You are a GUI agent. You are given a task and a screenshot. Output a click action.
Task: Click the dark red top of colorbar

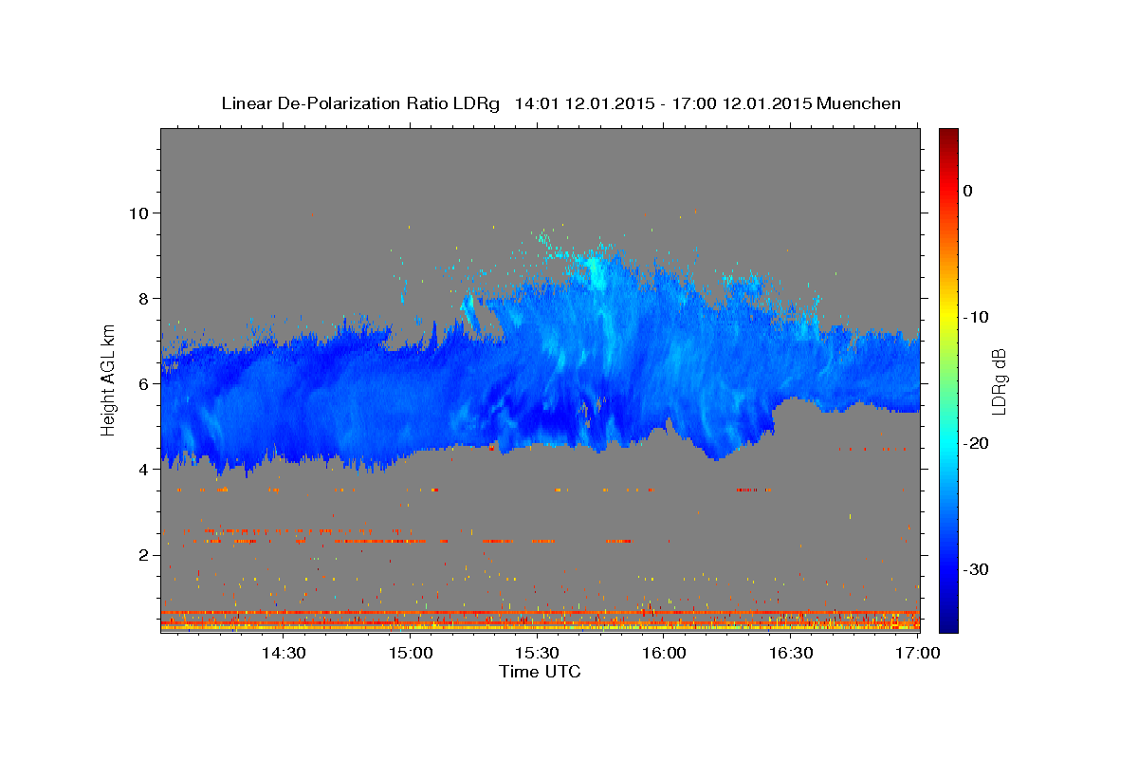click(x=948, y=135)
